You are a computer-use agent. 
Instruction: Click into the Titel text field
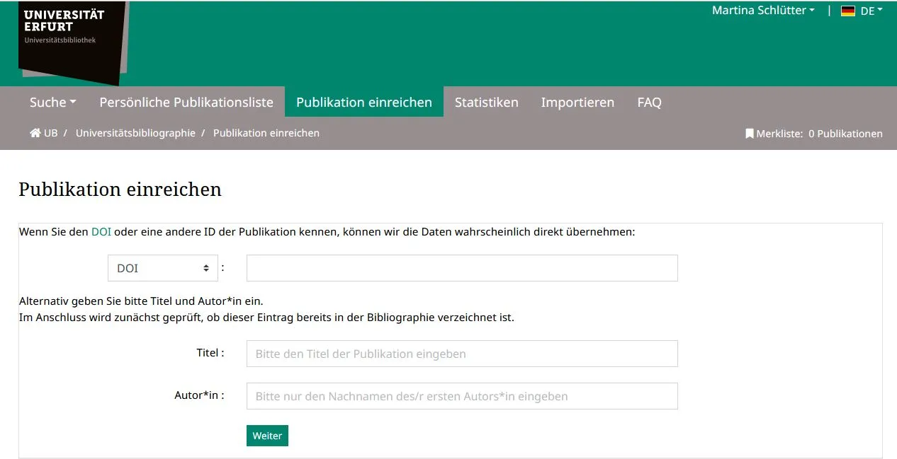[x=461, y=354]
